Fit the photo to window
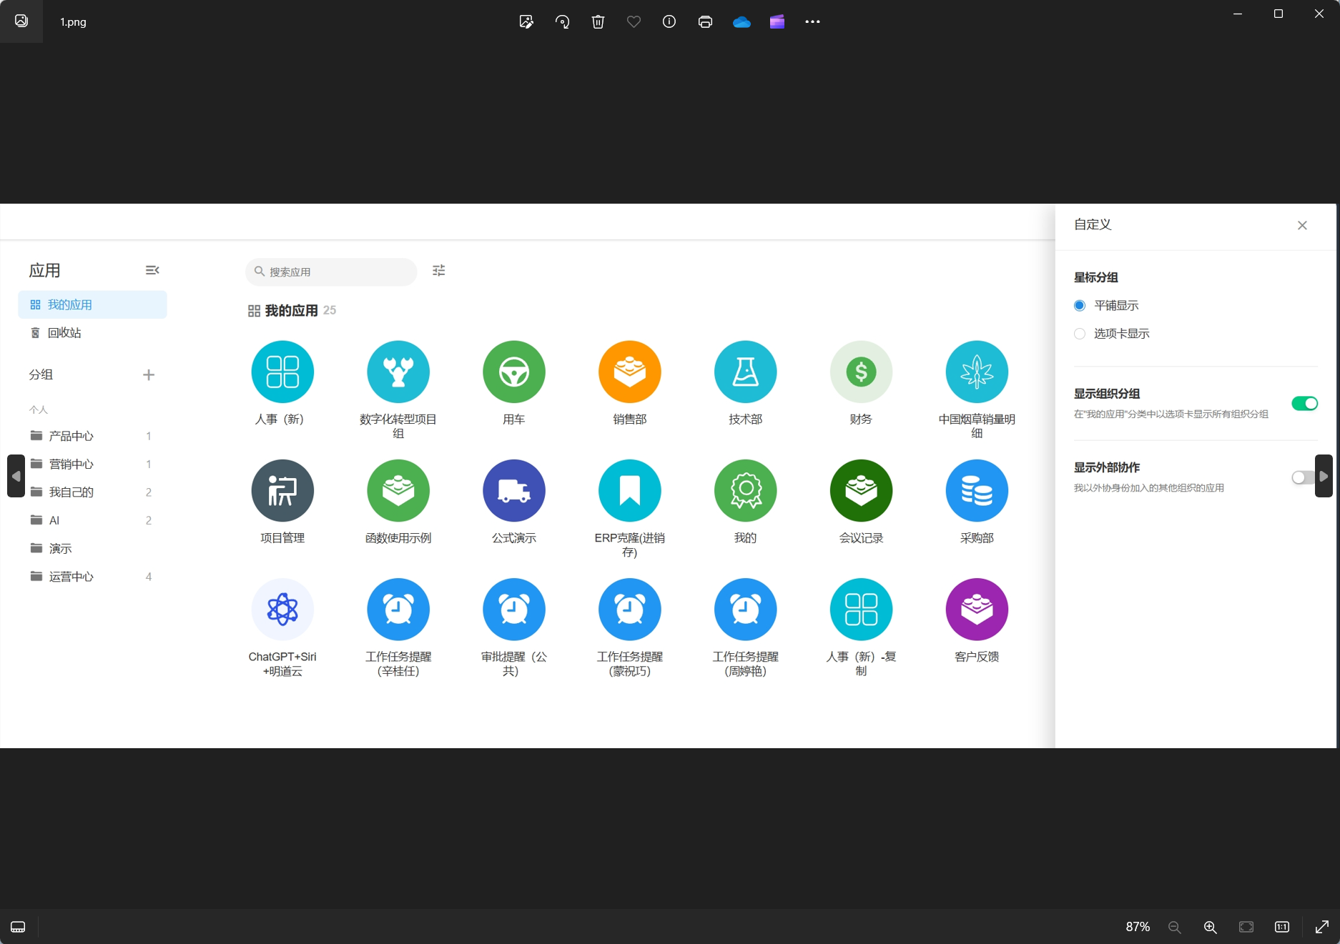 tap(1246, 927)
